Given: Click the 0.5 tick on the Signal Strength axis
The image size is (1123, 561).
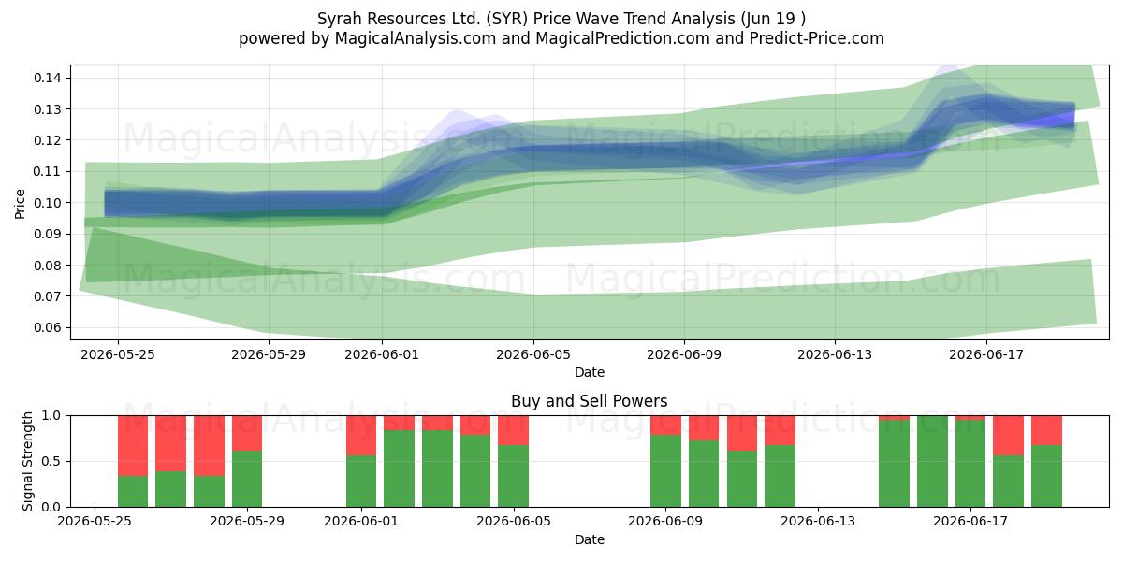Looking at the screenshot, I should 53,461.
